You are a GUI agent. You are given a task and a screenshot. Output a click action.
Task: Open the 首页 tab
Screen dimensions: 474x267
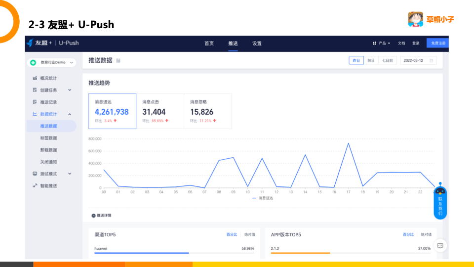click(209, 44)
